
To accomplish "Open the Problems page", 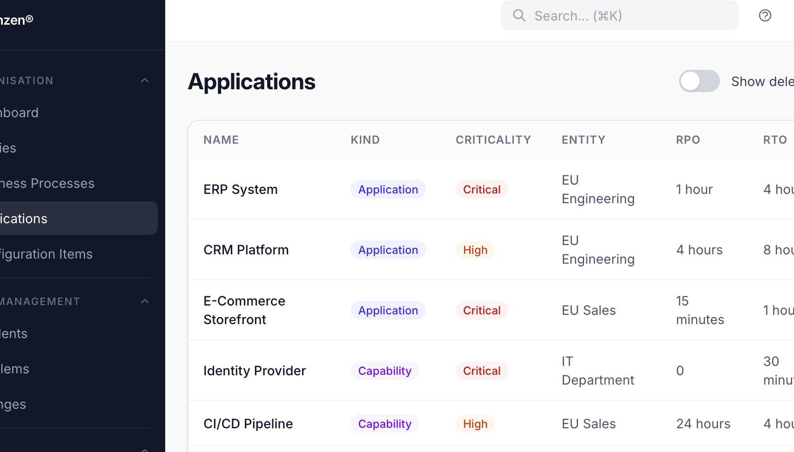I will [14, 368].
